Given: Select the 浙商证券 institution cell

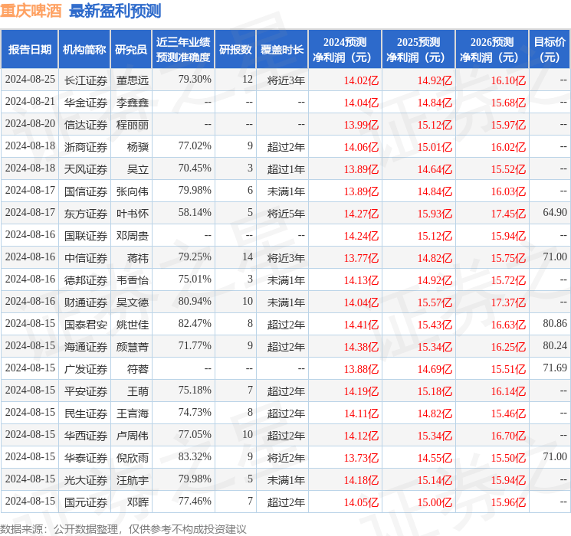Looking at the screenshot, I should [x=86, y=147].
